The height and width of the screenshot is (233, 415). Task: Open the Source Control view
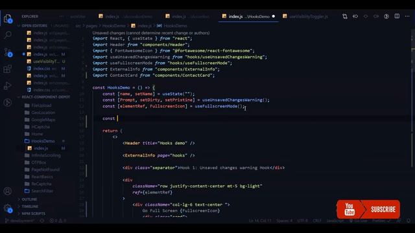(x=8, y=52)
